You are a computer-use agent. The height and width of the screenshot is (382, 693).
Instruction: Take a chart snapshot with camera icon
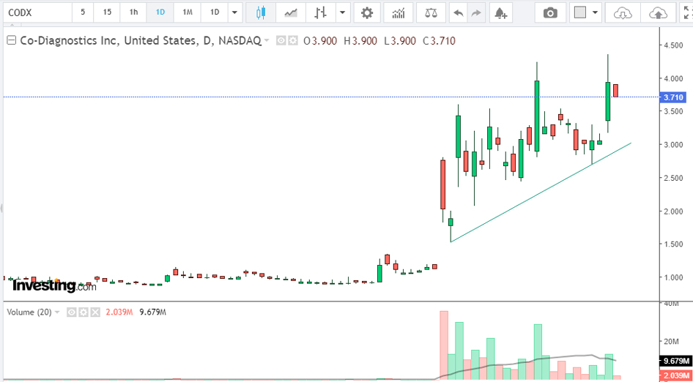tap(550, 13)
